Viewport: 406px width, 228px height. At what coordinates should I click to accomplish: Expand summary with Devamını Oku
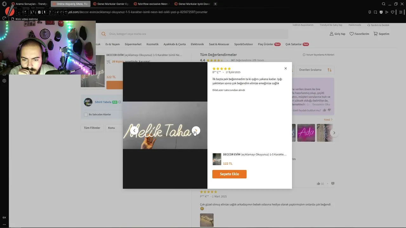pos(321,104)
